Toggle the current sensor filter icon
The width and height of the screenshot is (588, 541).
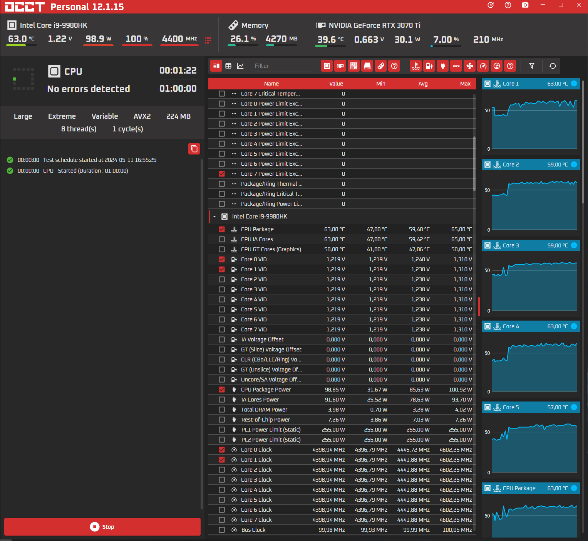[x=456, y=66]
